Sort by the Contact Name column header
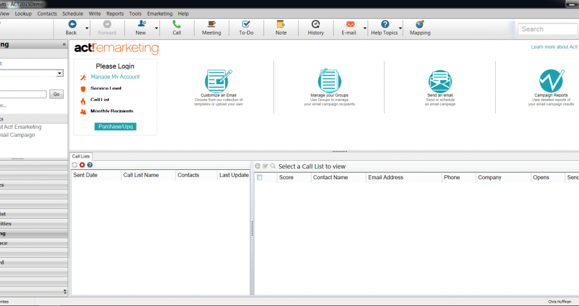 point(338,177)
